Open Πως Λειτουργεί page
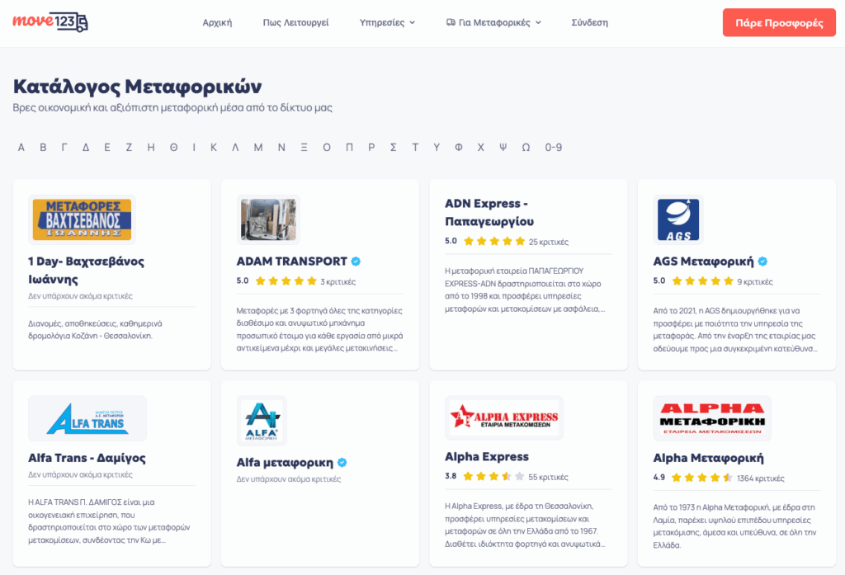This screenshot has width=845, height=575. 296,22
